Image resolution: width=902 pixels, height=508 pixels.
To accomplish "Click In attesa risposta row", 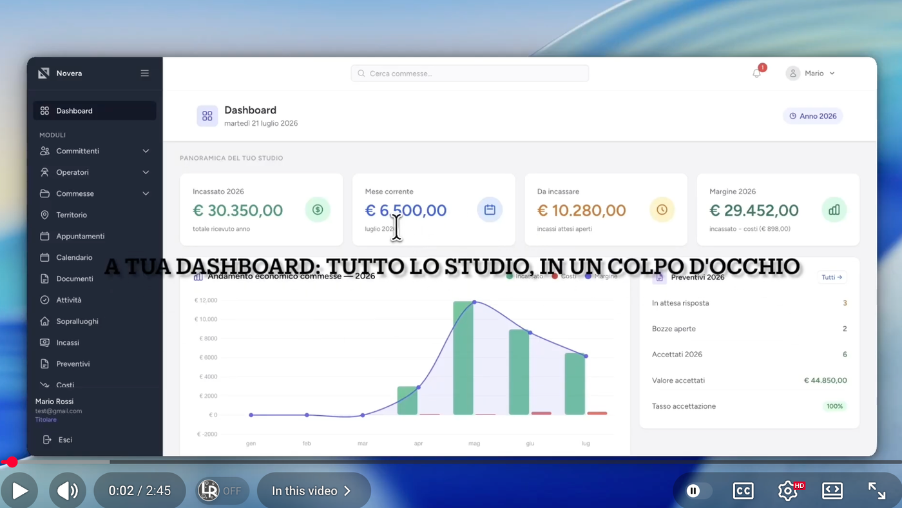I will click(749, 303).
